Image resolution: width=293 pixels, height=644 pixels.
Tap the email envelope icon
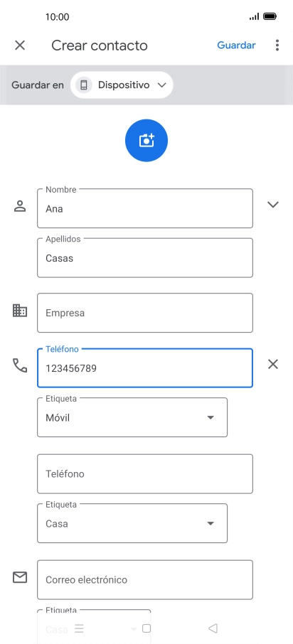click(x=20, y=577)
